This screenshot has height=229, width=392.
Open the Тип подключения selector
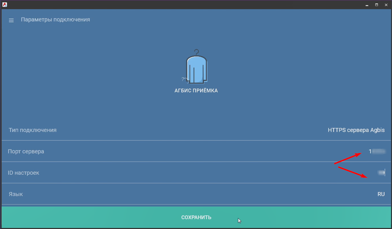(x=196, y=130)
